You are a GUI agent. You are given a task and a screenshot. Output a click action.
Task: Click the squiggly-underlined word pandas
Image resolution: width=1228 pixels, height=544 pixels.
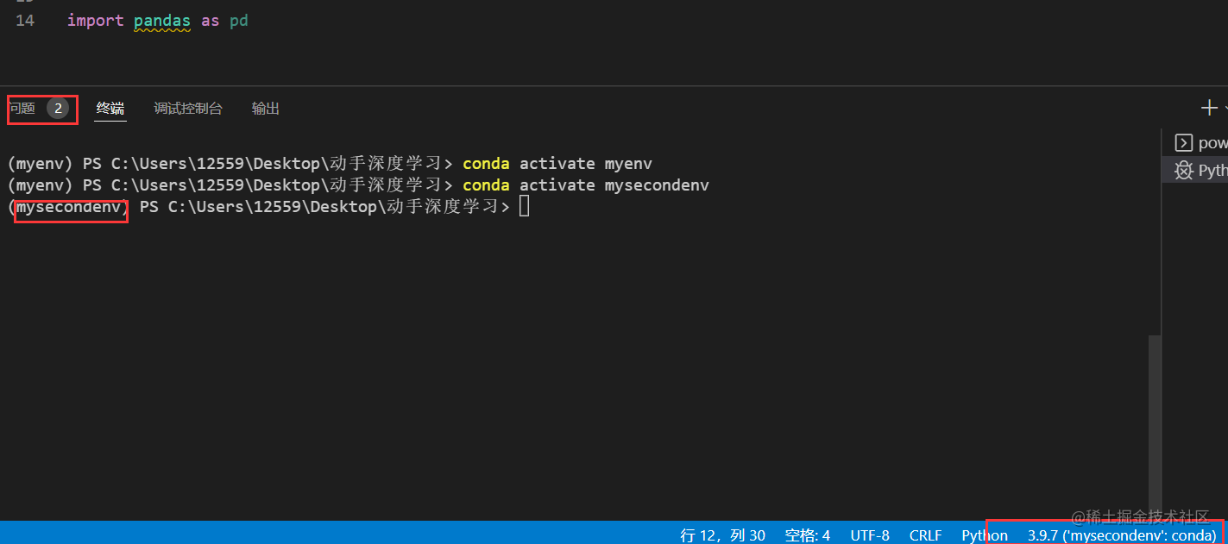[x=161, y=20]
